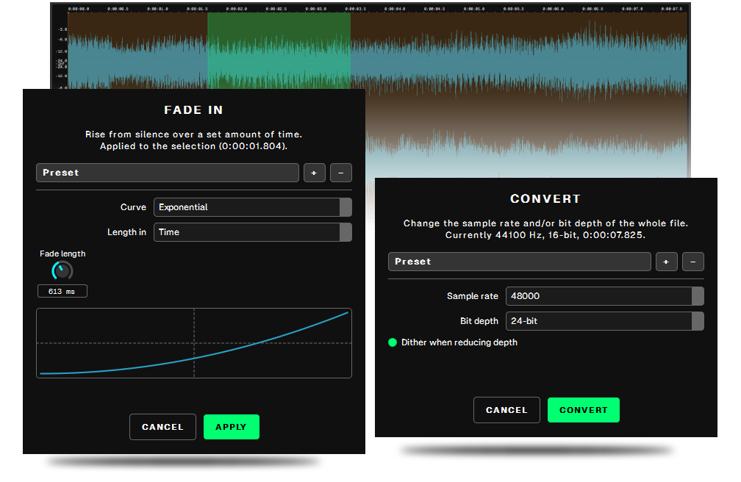Click the 0:00:06.0 mark on the time ruler

[x=553, y=9]
